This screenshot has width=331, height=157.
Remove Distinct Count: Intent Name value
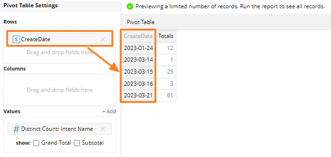click(x=103, y=129)
